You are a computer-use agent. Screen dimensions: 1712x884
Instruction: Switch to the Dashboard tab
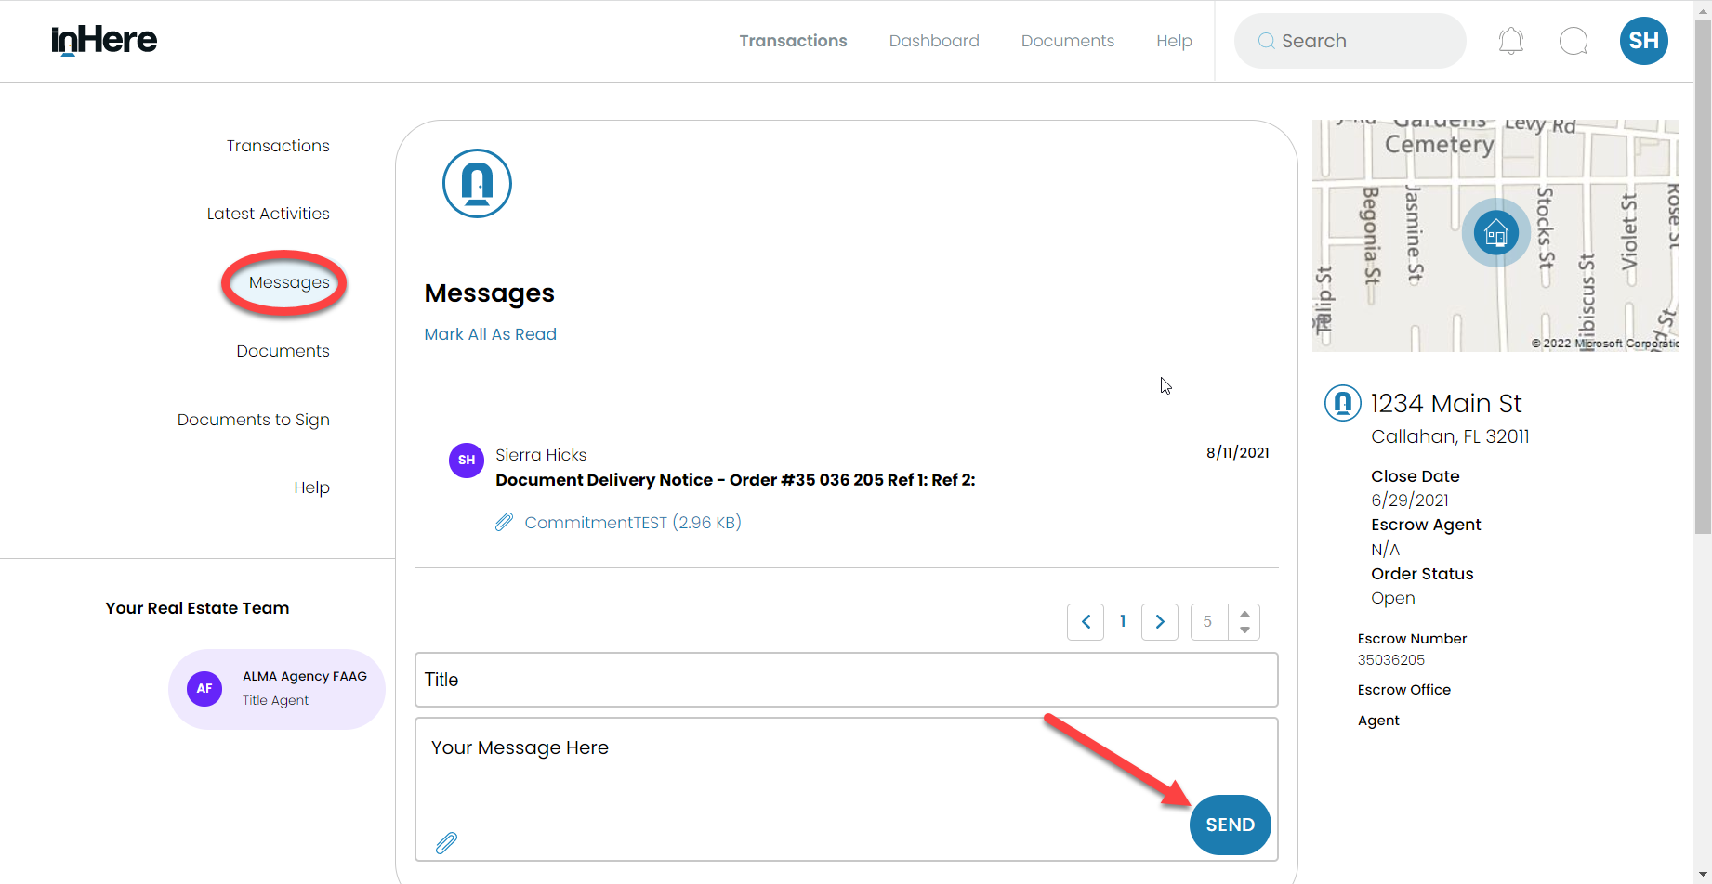tap(933, 40)
